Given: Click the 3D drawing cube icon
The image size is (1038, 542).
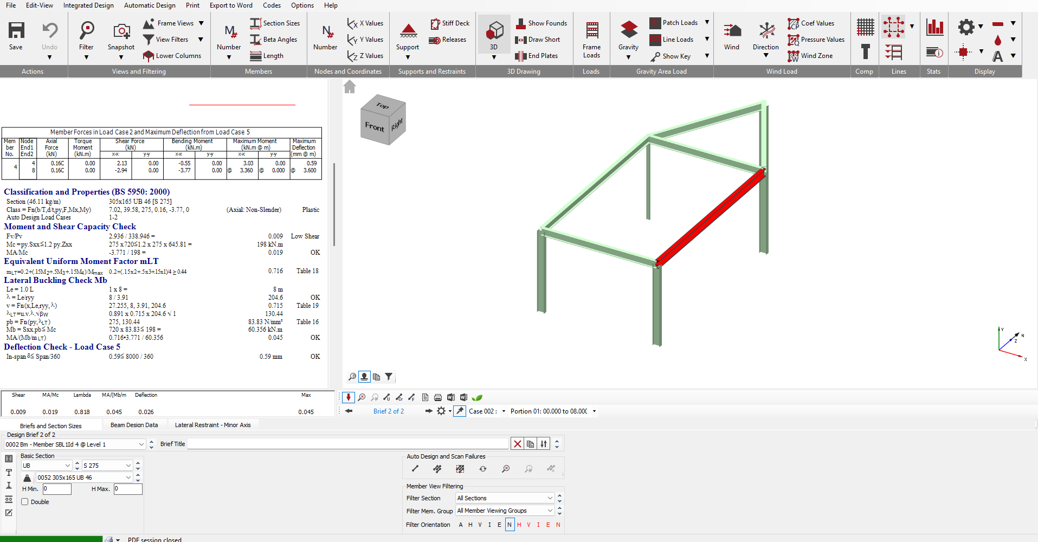Looking at the screenshot, I should tap(494, 30).
